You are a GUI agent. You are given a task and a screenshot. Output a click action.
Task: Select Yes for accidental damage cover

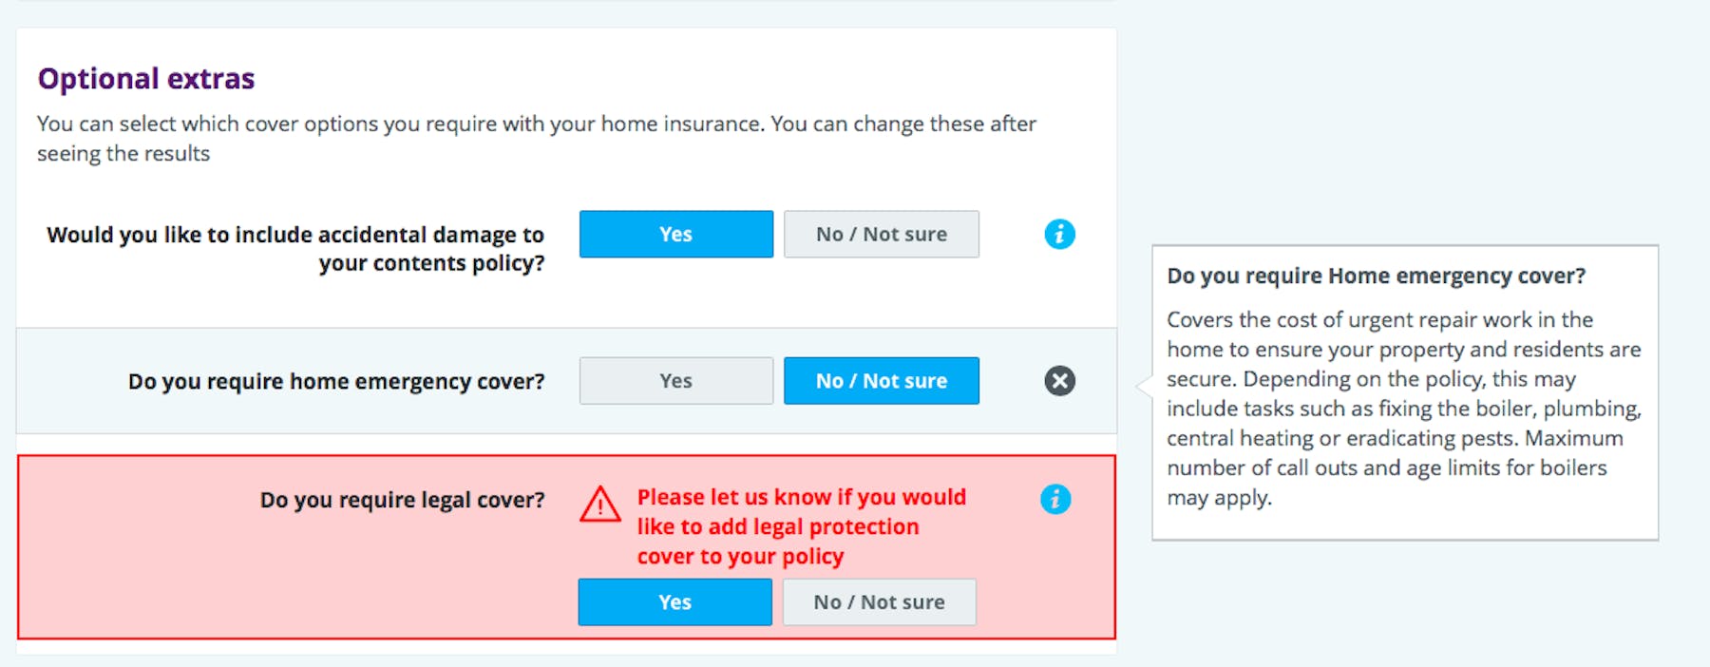click(x=676, y=234)
